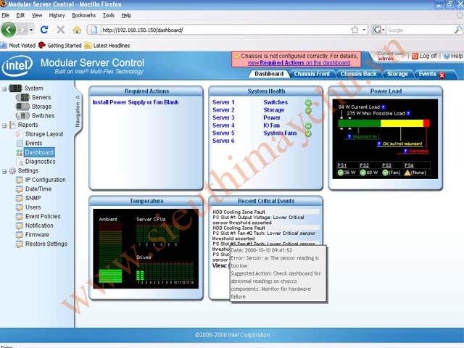
Task: Select Date/Time settings item
Action: [x=38, y=188]
